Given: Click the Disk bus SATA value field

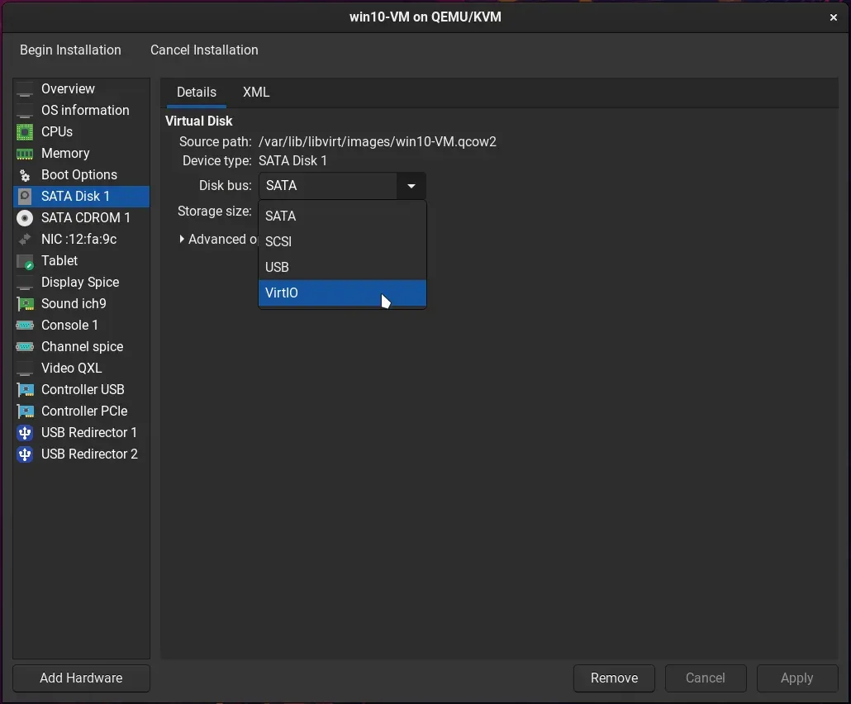Looking at the screenshot, I should click(328, 186).
